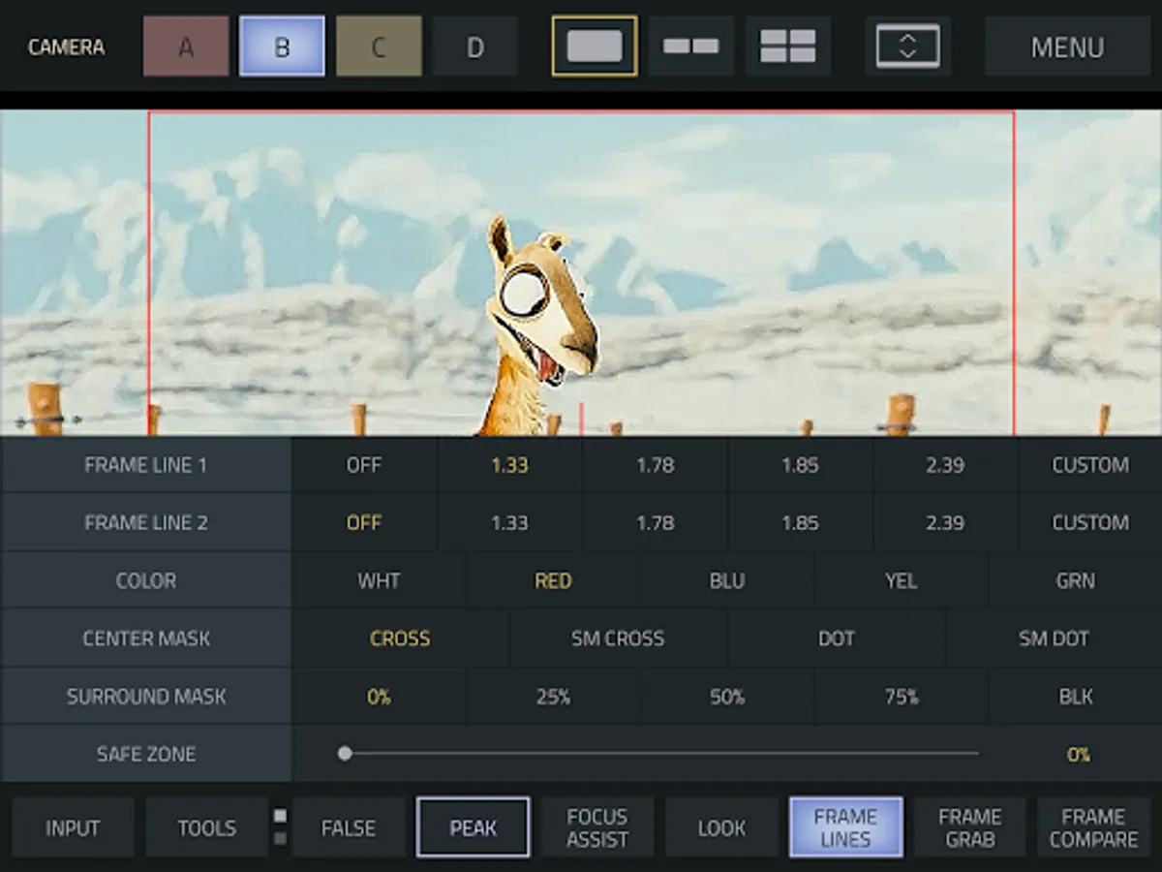Set Frame Line 1 to 2.39
The width and height of the screenshot is (1162, 872).
(945, 465)
